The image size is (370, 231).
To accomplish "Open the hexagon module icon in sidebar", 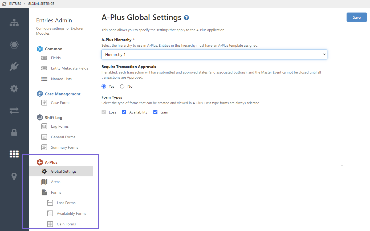I will point(14,44).
